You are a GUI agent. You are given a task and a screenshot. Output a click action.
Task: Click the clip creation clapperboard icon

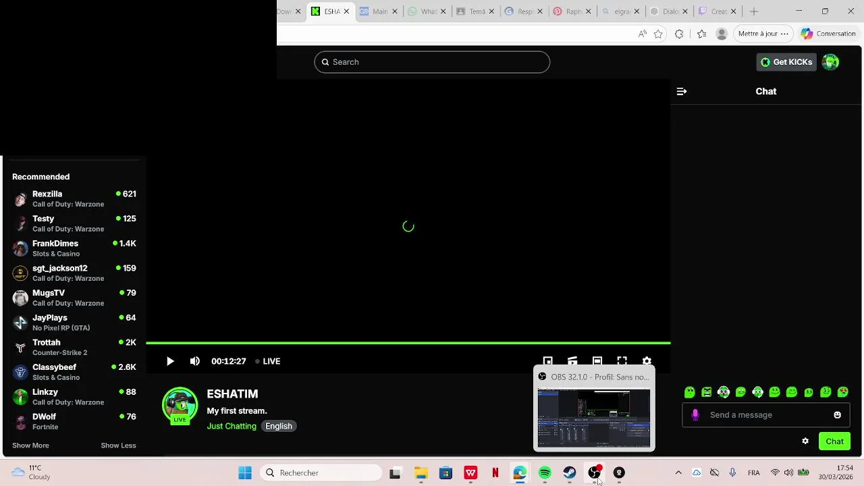(x=572, y=361)
